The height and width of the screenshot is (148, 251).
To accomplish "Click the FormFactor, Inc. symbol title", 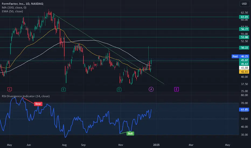I will click(23, 3).
